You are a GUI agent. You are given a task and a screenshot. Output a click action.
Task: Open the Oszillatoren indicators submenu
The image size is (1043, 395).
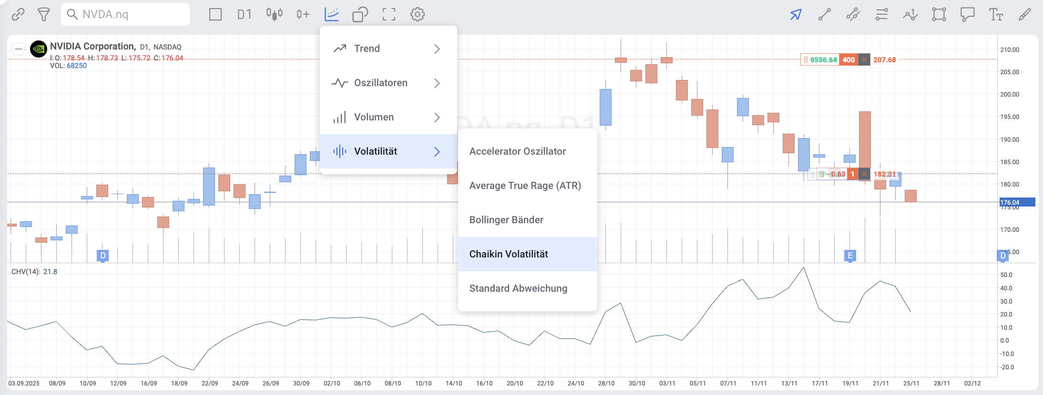point(389,83)
